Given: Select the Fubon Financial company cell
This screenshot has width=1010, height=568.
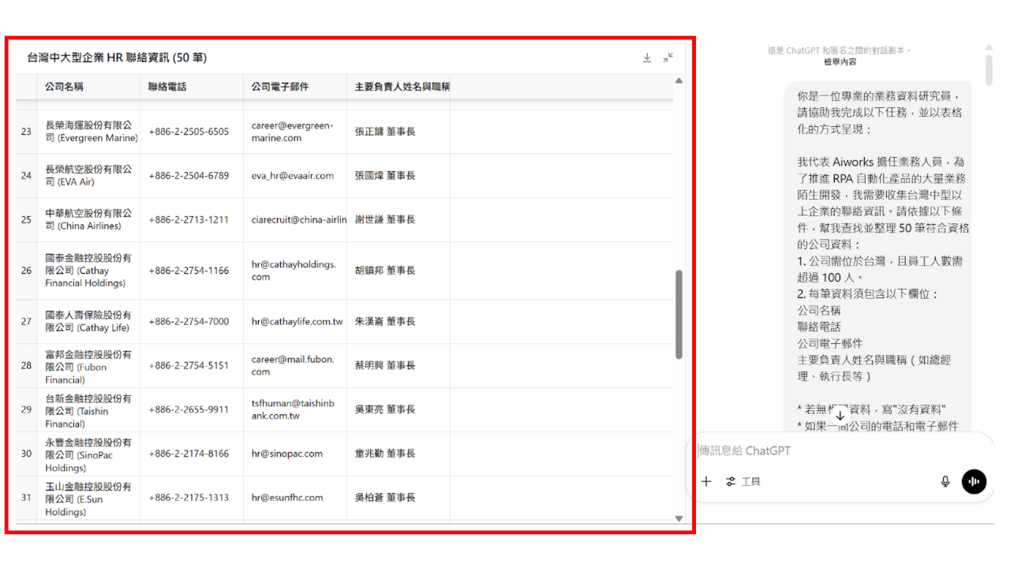Looking at the screenshot, I should click(88, 365).
